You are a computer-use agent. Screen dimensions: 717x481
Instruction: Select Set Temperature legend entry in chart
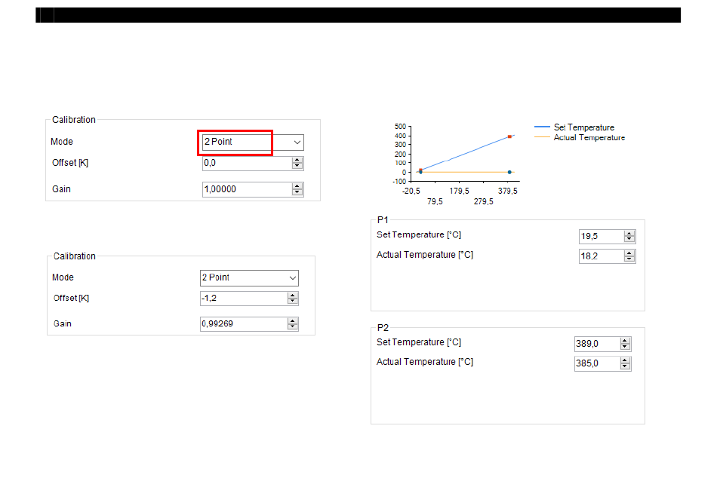click(574, 127)
